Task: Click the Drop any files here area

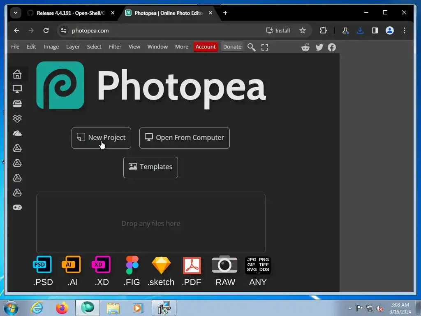Action: (151, 223)
